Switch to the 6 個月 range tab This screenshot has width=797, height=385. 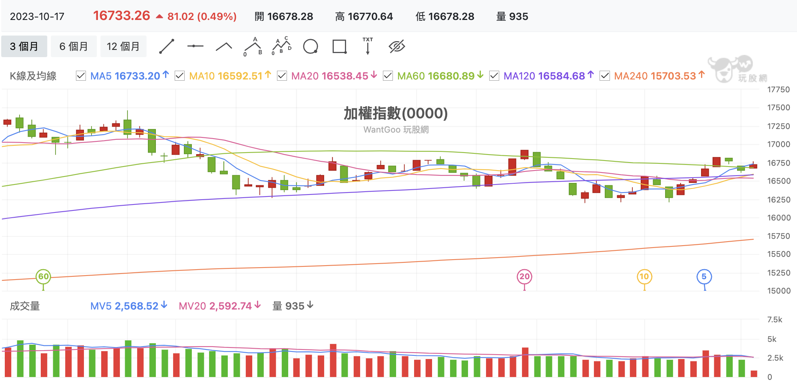coord(74,46)
